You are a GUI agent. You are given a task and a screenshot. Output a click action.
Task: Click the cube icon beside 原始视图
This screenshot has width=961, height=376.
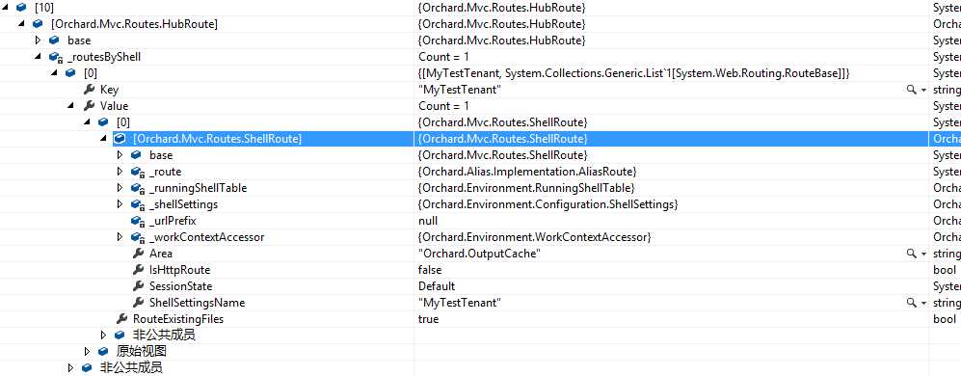click(x=103, y=352)
